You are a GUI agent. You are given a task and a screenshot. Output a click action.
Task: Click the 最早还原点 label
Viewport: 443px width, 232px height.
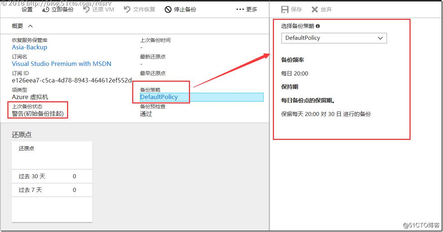point(152,73)
